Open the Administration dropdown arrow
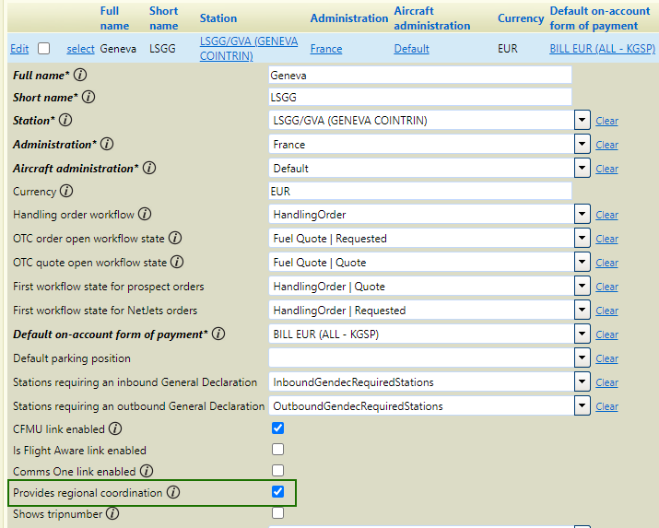 583,144
